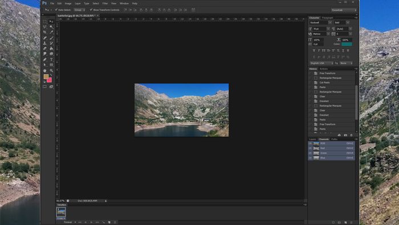Viewport: 399px width, 225px height.
Task: Delete current state in History panel
Action: pyautogui.click(x=352, y=135)
